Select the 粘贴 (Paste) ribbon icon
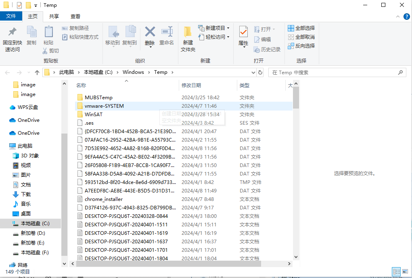The width and height of the screenshot is (412, 278). click(48, 36)
